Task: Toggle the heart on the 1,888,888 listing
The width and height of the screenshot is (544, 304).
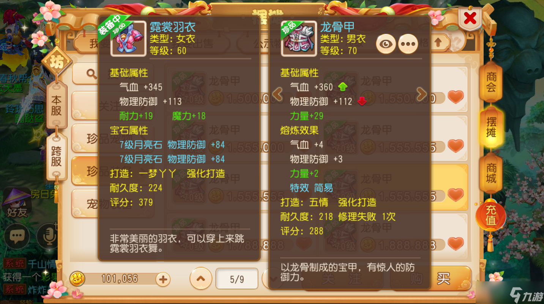Action: pyautogui.click(x=456, y=243)
